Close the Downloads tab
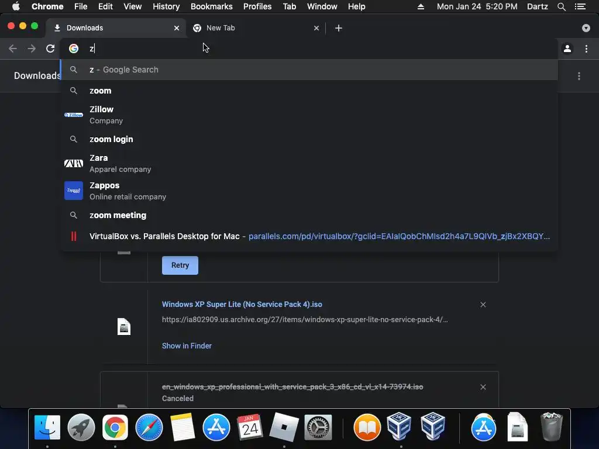599x449 pixels. [x=177, y=28]
